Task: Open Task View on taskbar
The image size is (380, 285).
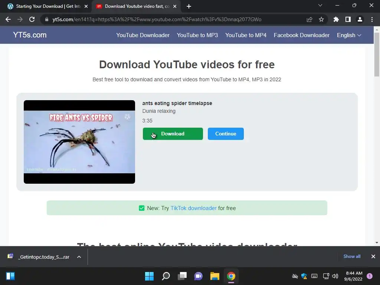Action: pos(182,276)
